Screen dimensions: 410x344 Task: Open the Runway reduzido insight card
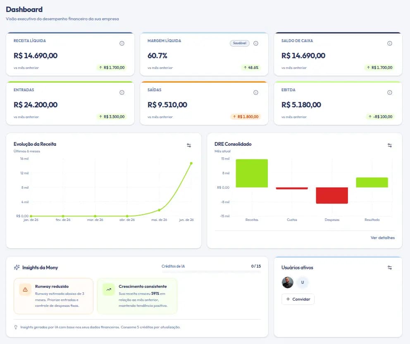[x=53, y=296]
